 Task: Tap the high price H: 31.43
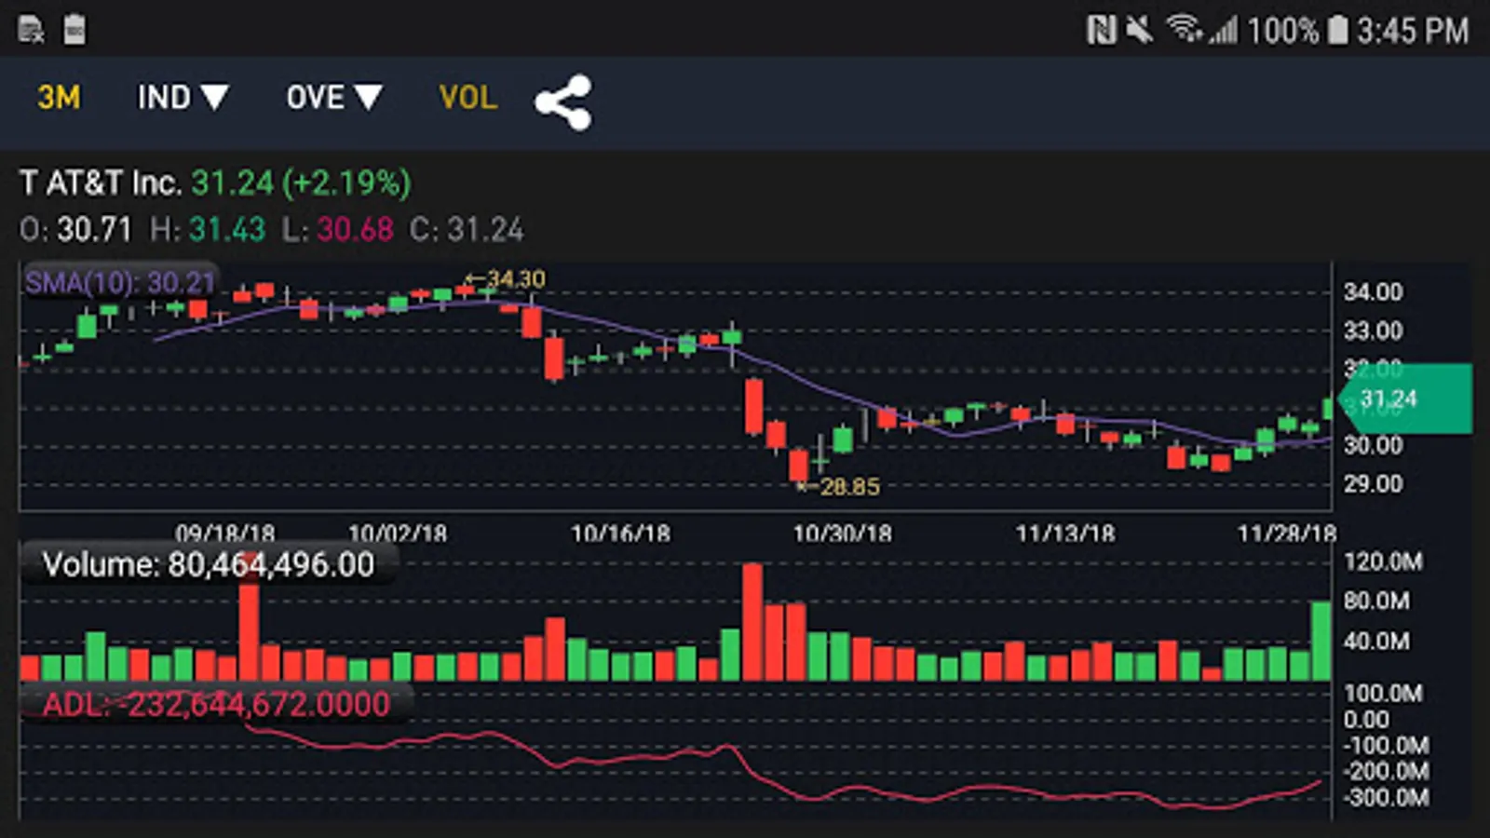[208, 230]
